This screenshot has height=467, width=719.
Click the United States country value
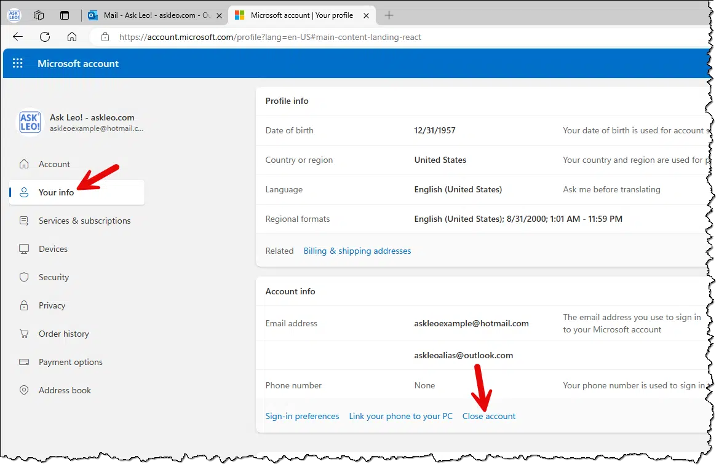pos(440,160)
